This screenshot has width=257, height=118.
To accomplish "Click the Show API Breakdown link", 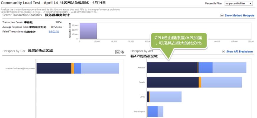I will [x=239, y=52].
